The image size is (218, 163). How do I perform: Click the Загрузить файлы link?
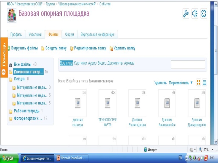pyautogui.click(x=24, y=48)
